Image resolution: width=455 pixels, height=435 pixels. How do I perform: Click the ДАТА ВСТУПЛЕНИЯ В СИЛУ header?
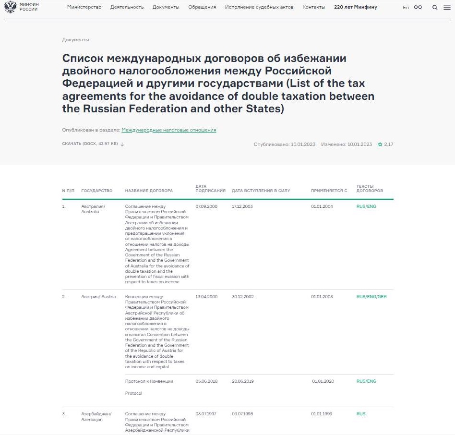(261, 191)
